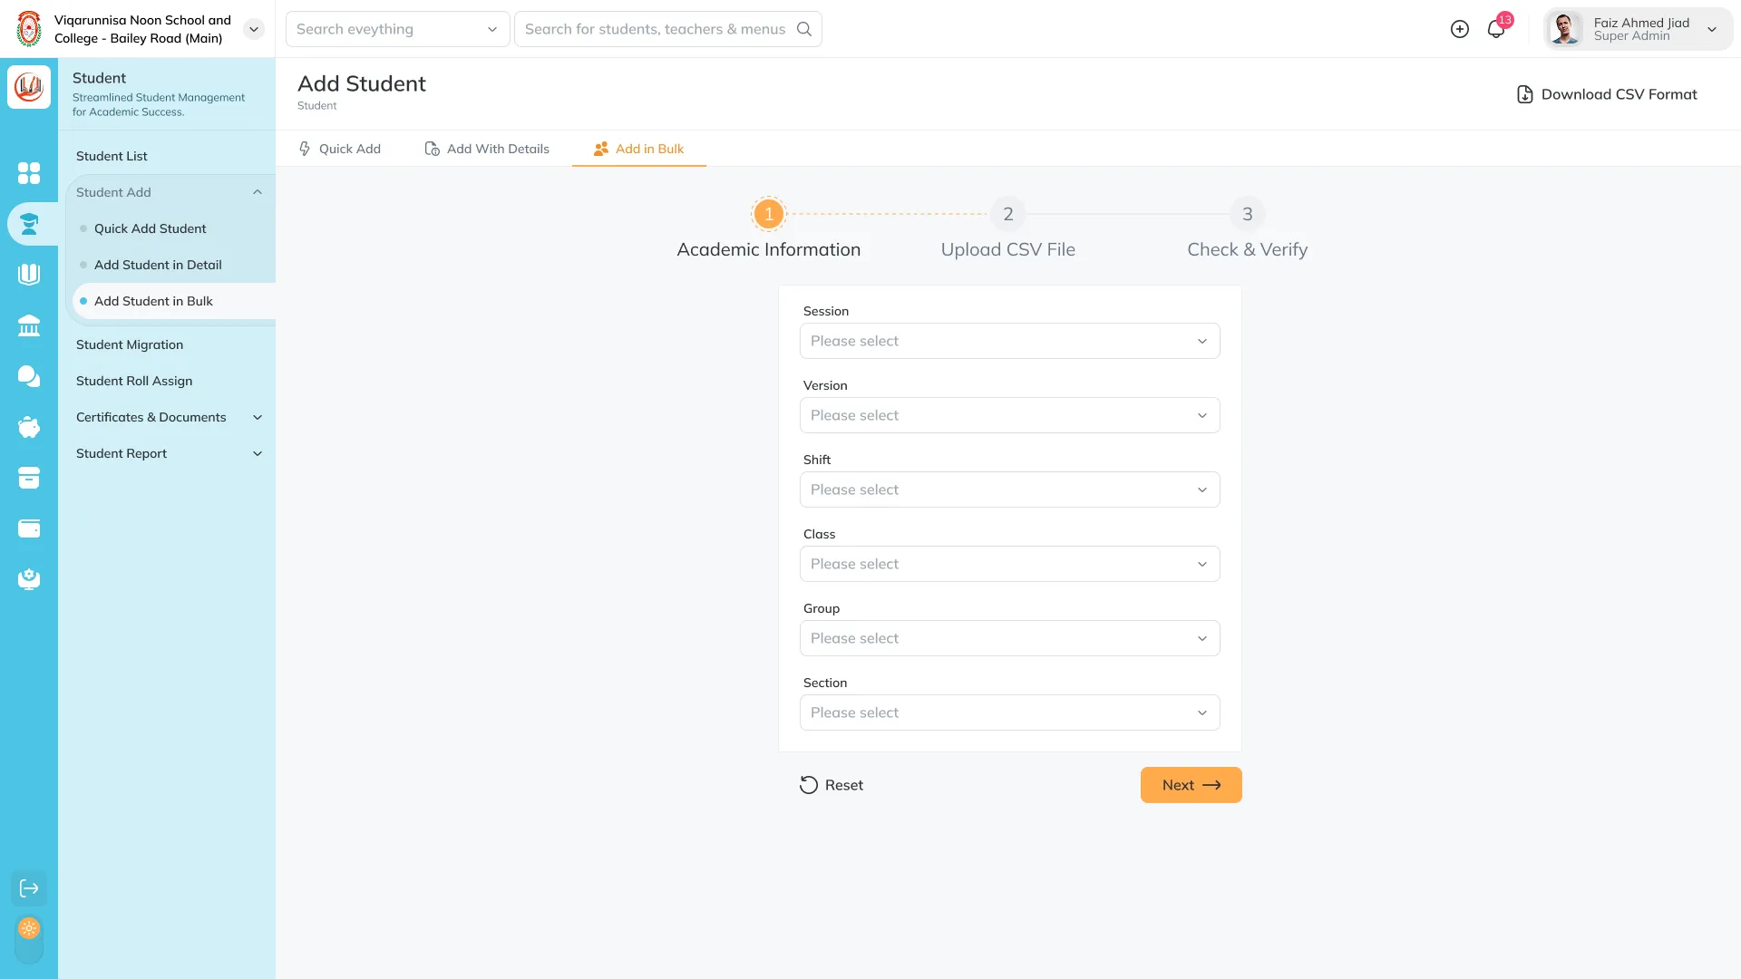Switch to the Quick Add tab
Image resolution: width=1741 pixels, height=979 pixels.
pyautogui.click(x=340, y=149)
